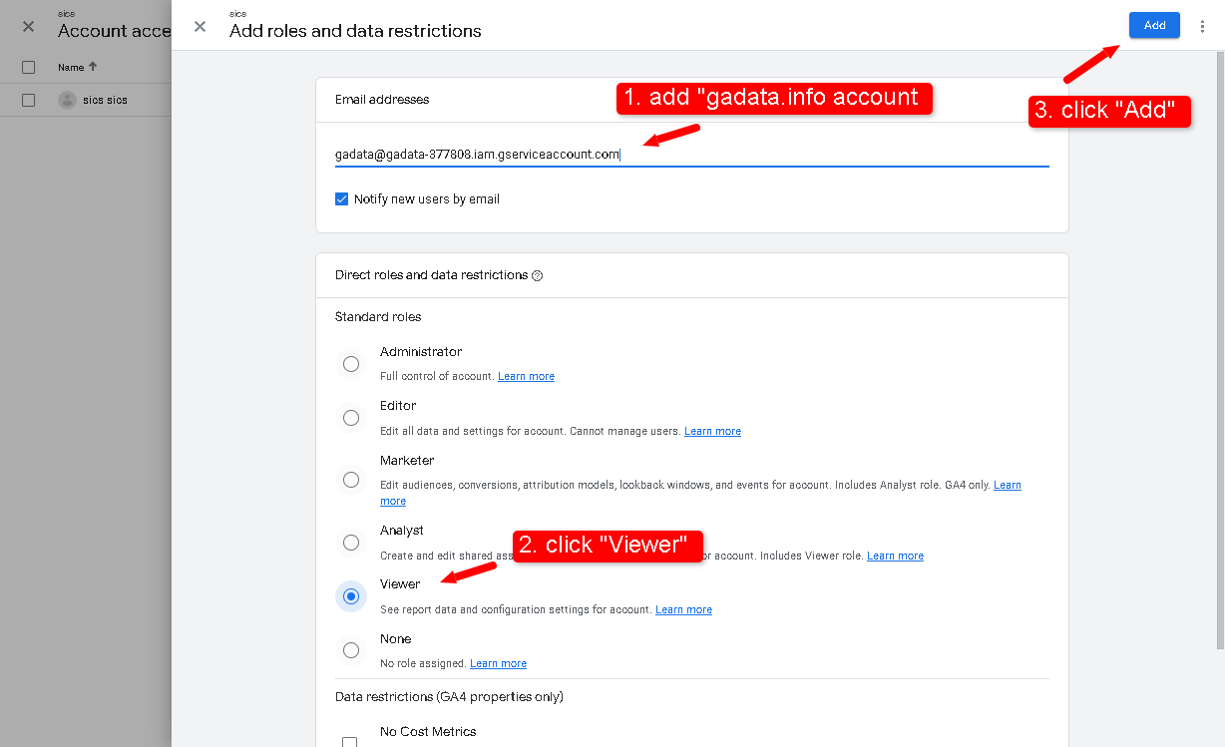Viewport: 1225px width, 747px height.
Task: Select the Viewer role radio button
Action: (351, 596)
